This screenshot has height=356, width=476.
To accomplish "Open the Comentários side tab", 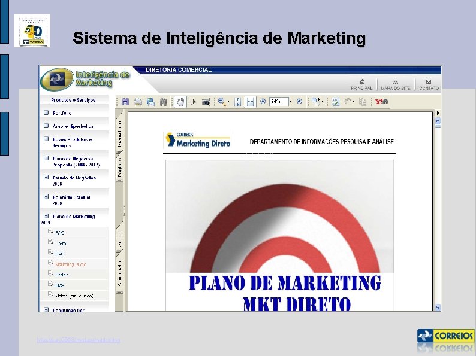I will 119,273.
